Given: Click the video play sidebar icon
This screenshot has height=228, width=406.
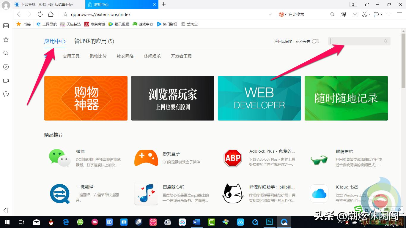Looking at the screenshot, I should 6,67.
